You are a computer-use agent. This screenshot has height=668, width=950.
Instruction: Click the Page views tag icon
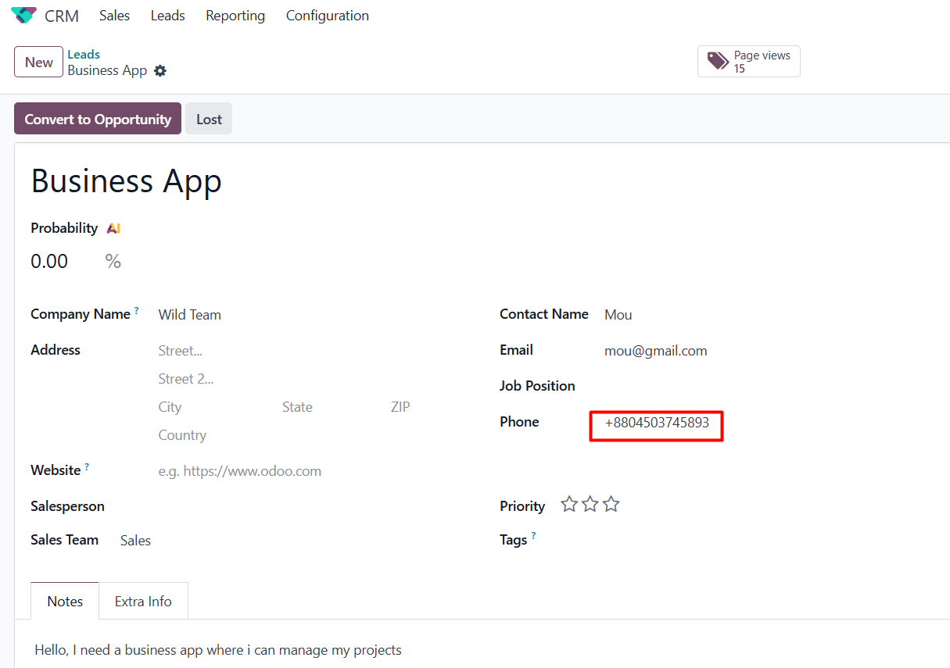tap(718, 61)
